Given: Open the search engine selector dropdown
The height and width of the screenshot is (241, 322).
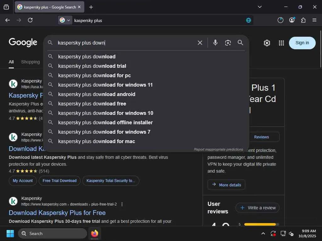Looking at the screenshot, I should click(x=65, y=20).
